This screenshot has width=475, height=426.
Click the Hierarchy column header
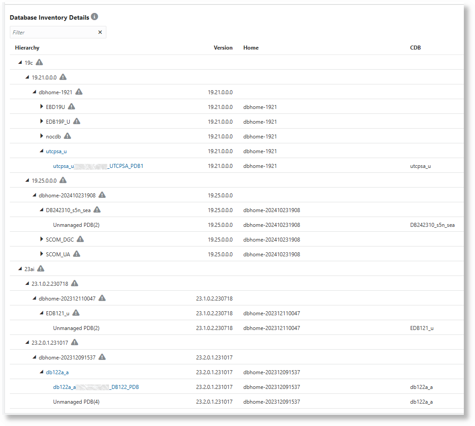click(x=27, y=47)
